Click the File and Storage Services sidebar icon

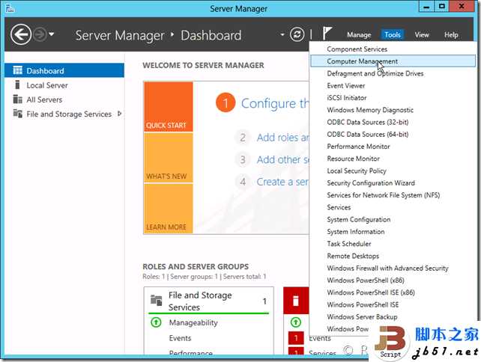17,114
